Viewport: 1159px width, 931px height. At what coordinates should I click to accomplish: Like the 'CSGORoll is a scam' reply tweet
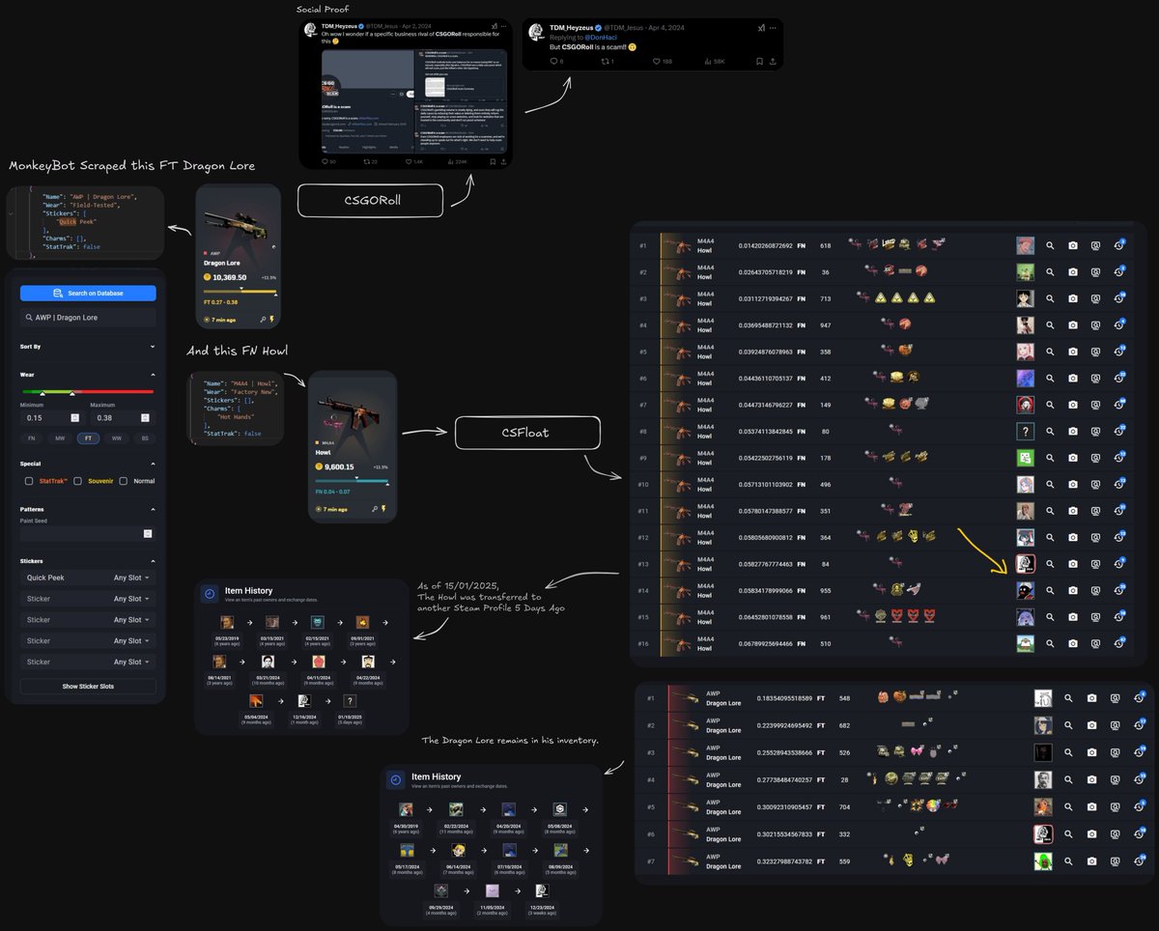point(657,61)
